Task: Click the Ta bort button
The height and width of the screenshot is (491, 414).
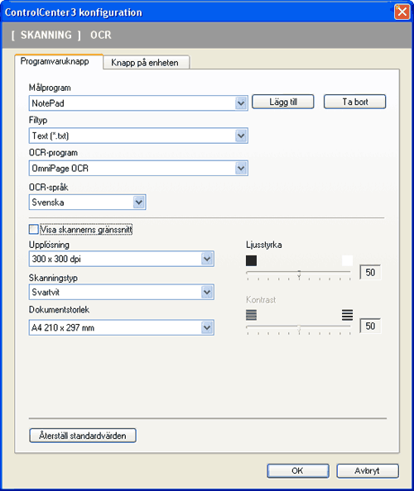Action: 354,102
